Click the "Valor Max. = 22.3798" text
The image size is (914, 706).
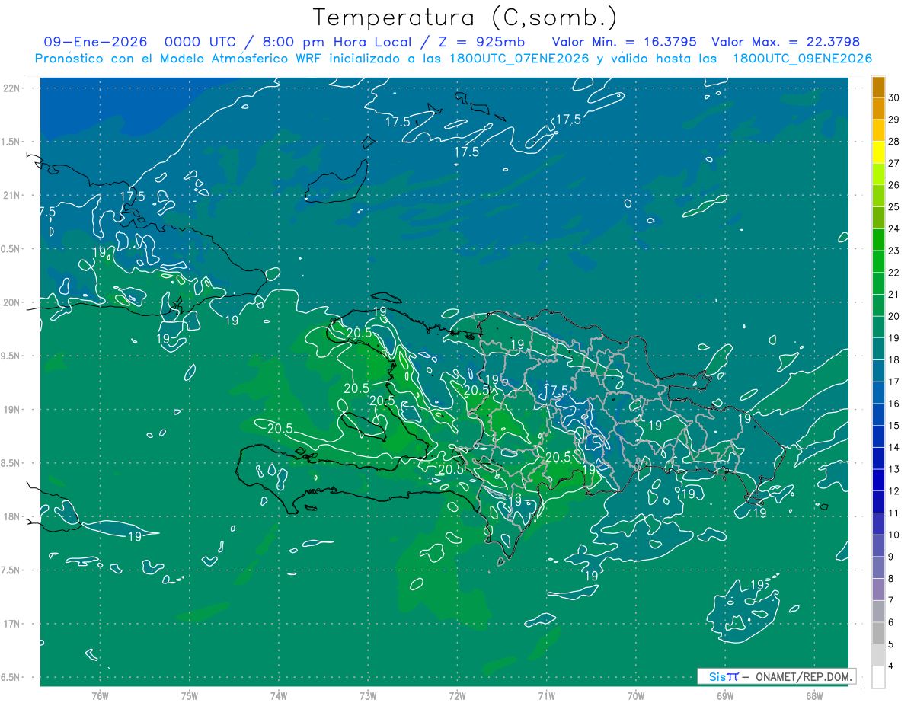click(785, 42)
